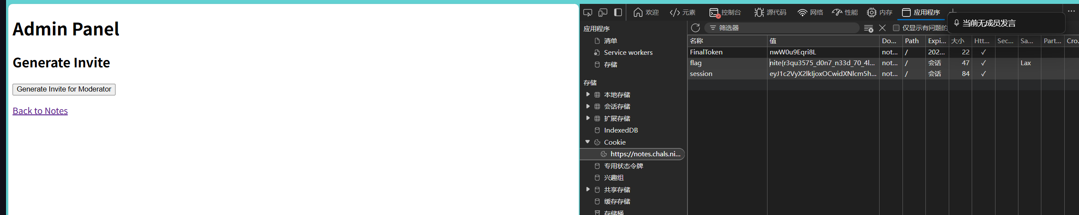Refresh the cookie list
Image resolution: width=1079 pixels, height=215 pixels.
[695, 28]
